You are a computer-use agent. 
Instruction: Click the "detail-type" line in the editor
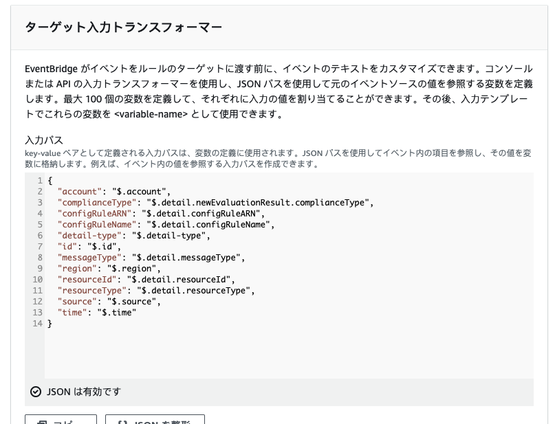point(134,236)
